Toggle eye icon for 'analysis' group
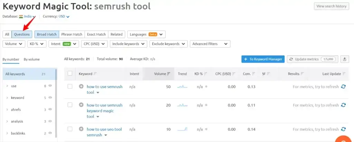This screenshot has width=354, height=142. tap(50, 121)
